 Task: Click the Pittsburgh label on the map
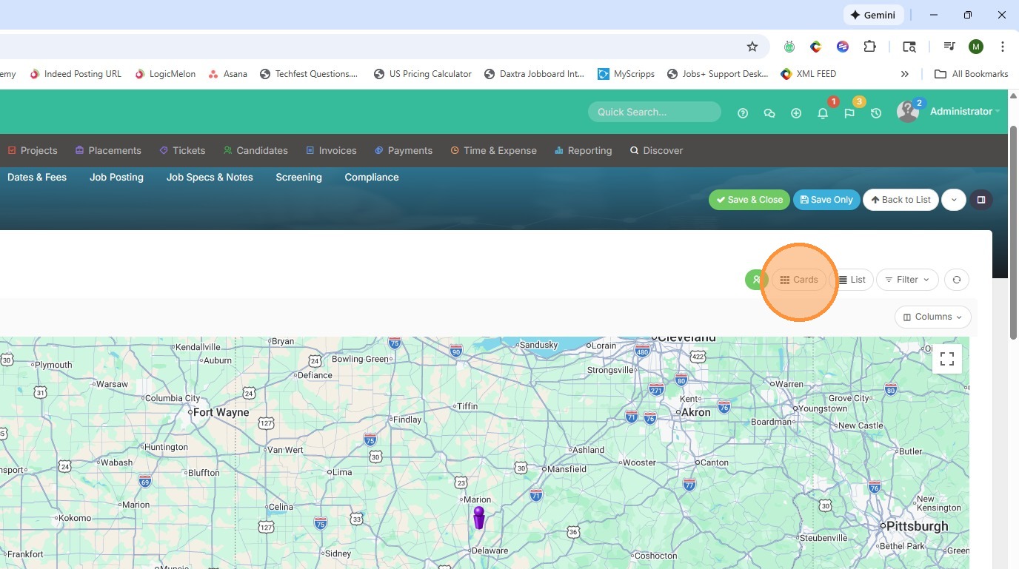[x=917, y=526]
